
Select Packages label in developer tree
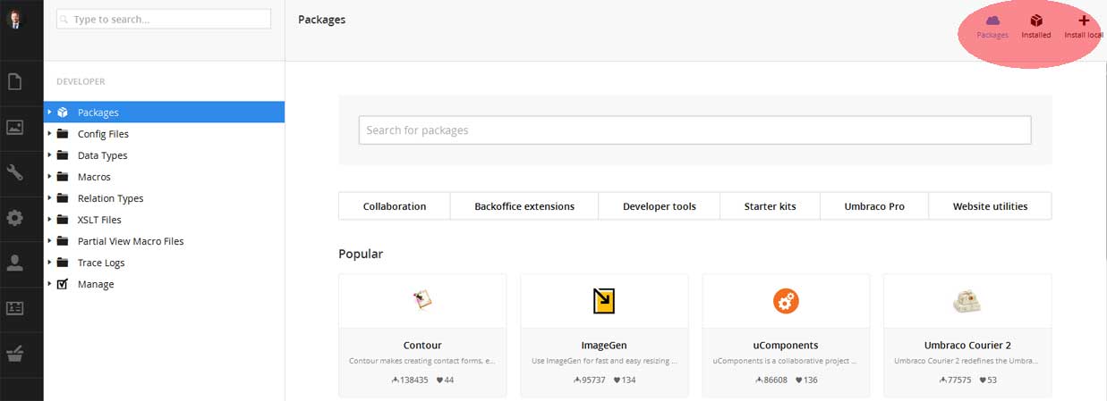click(x=98, y=113)
